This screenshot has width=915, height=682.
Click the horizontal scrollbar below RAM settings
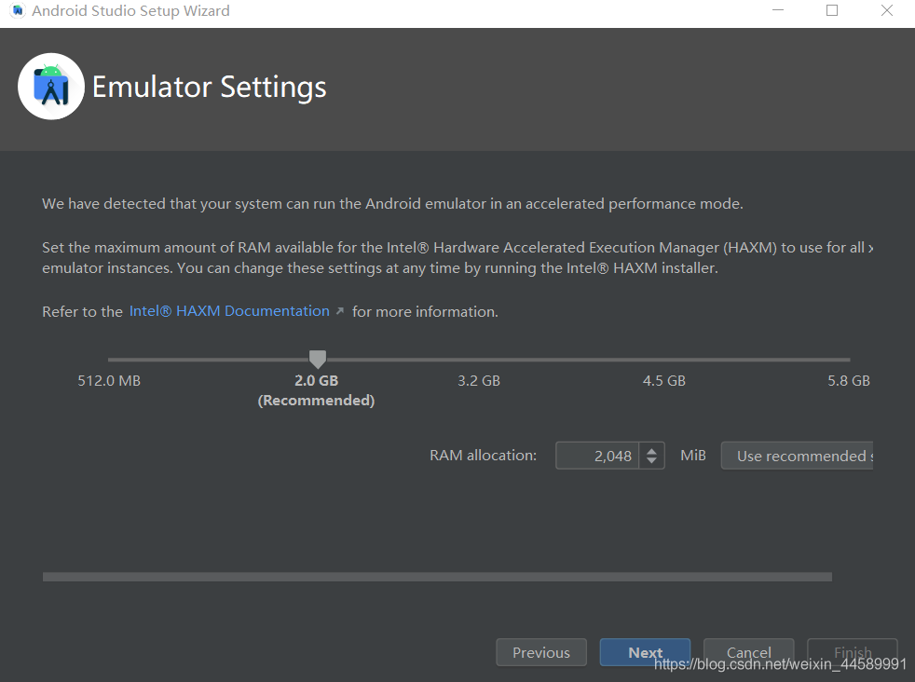point(437,577)
